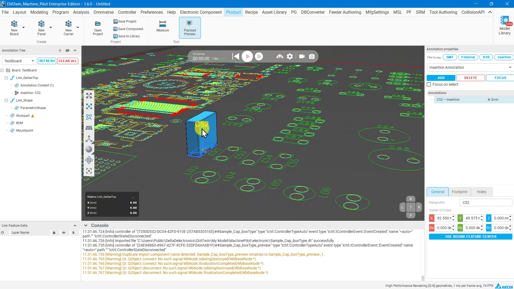
Task: Click the fit-to-view expand arrows icon
Action: (x=89, y=96)
